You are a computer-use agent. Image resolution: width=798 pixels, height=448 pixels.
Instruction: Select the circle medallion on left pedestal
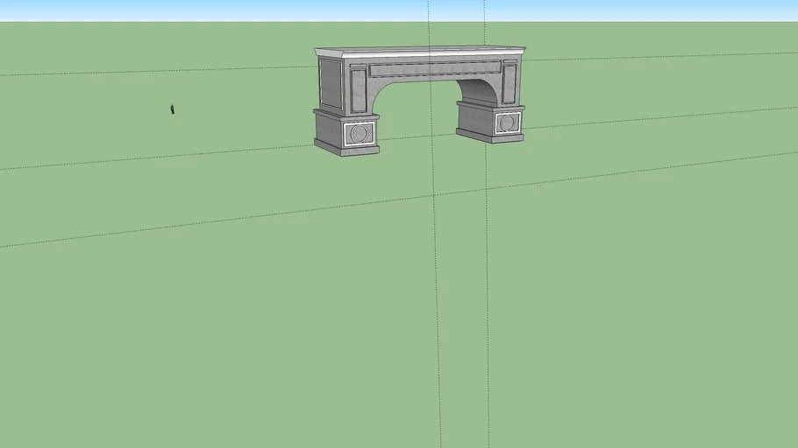click(x=359, y=134)
